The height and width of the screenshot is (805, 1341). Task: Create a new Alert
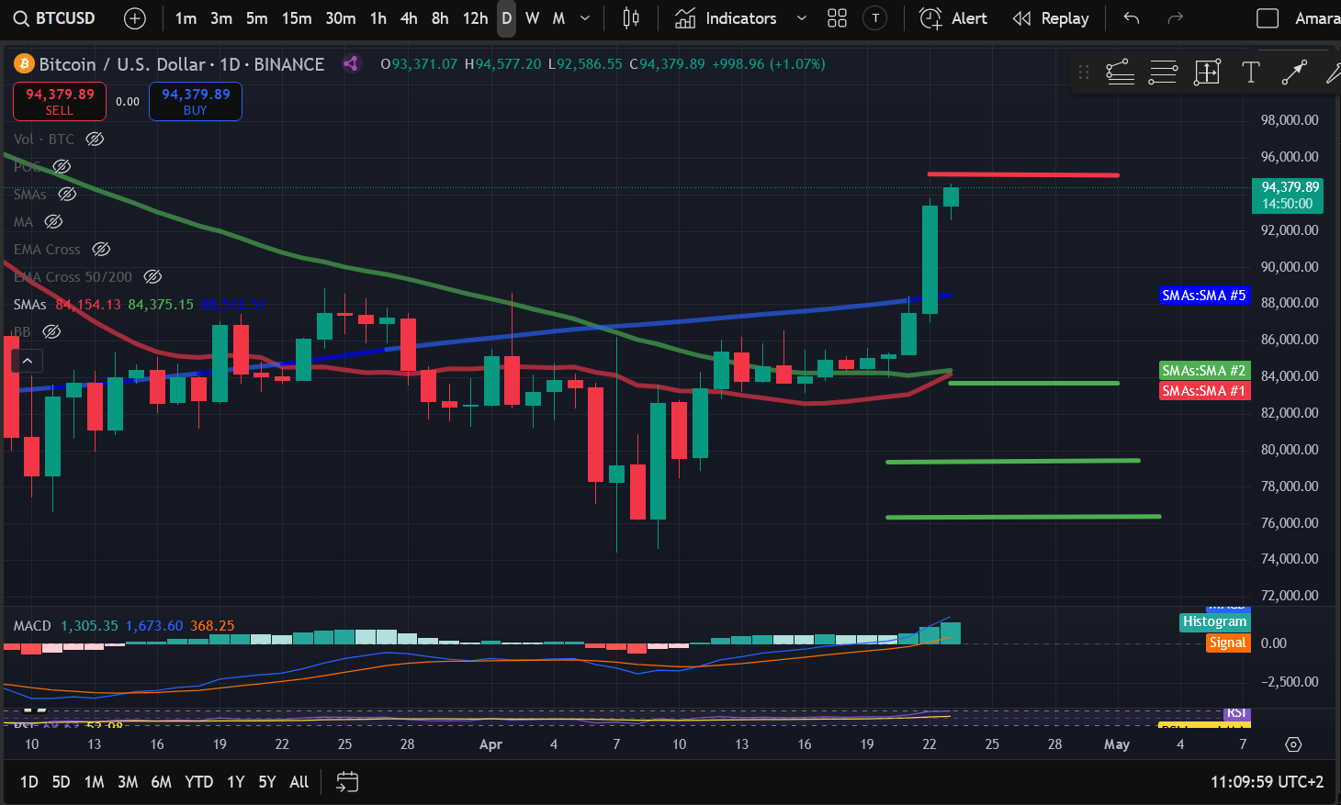point(953,18)
